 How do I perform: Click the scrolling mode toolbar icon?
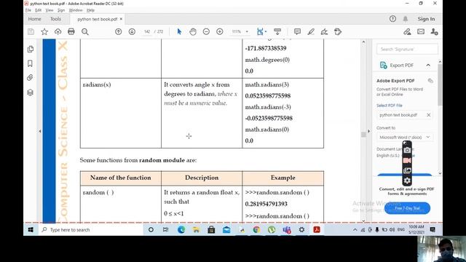click(x=277, y=31)
